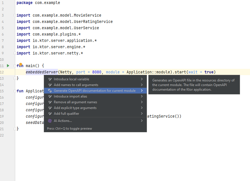The width and height of the screenshot is (250, 181).
Task: Collapse the main function fold marker
Action: click(14, 66)
